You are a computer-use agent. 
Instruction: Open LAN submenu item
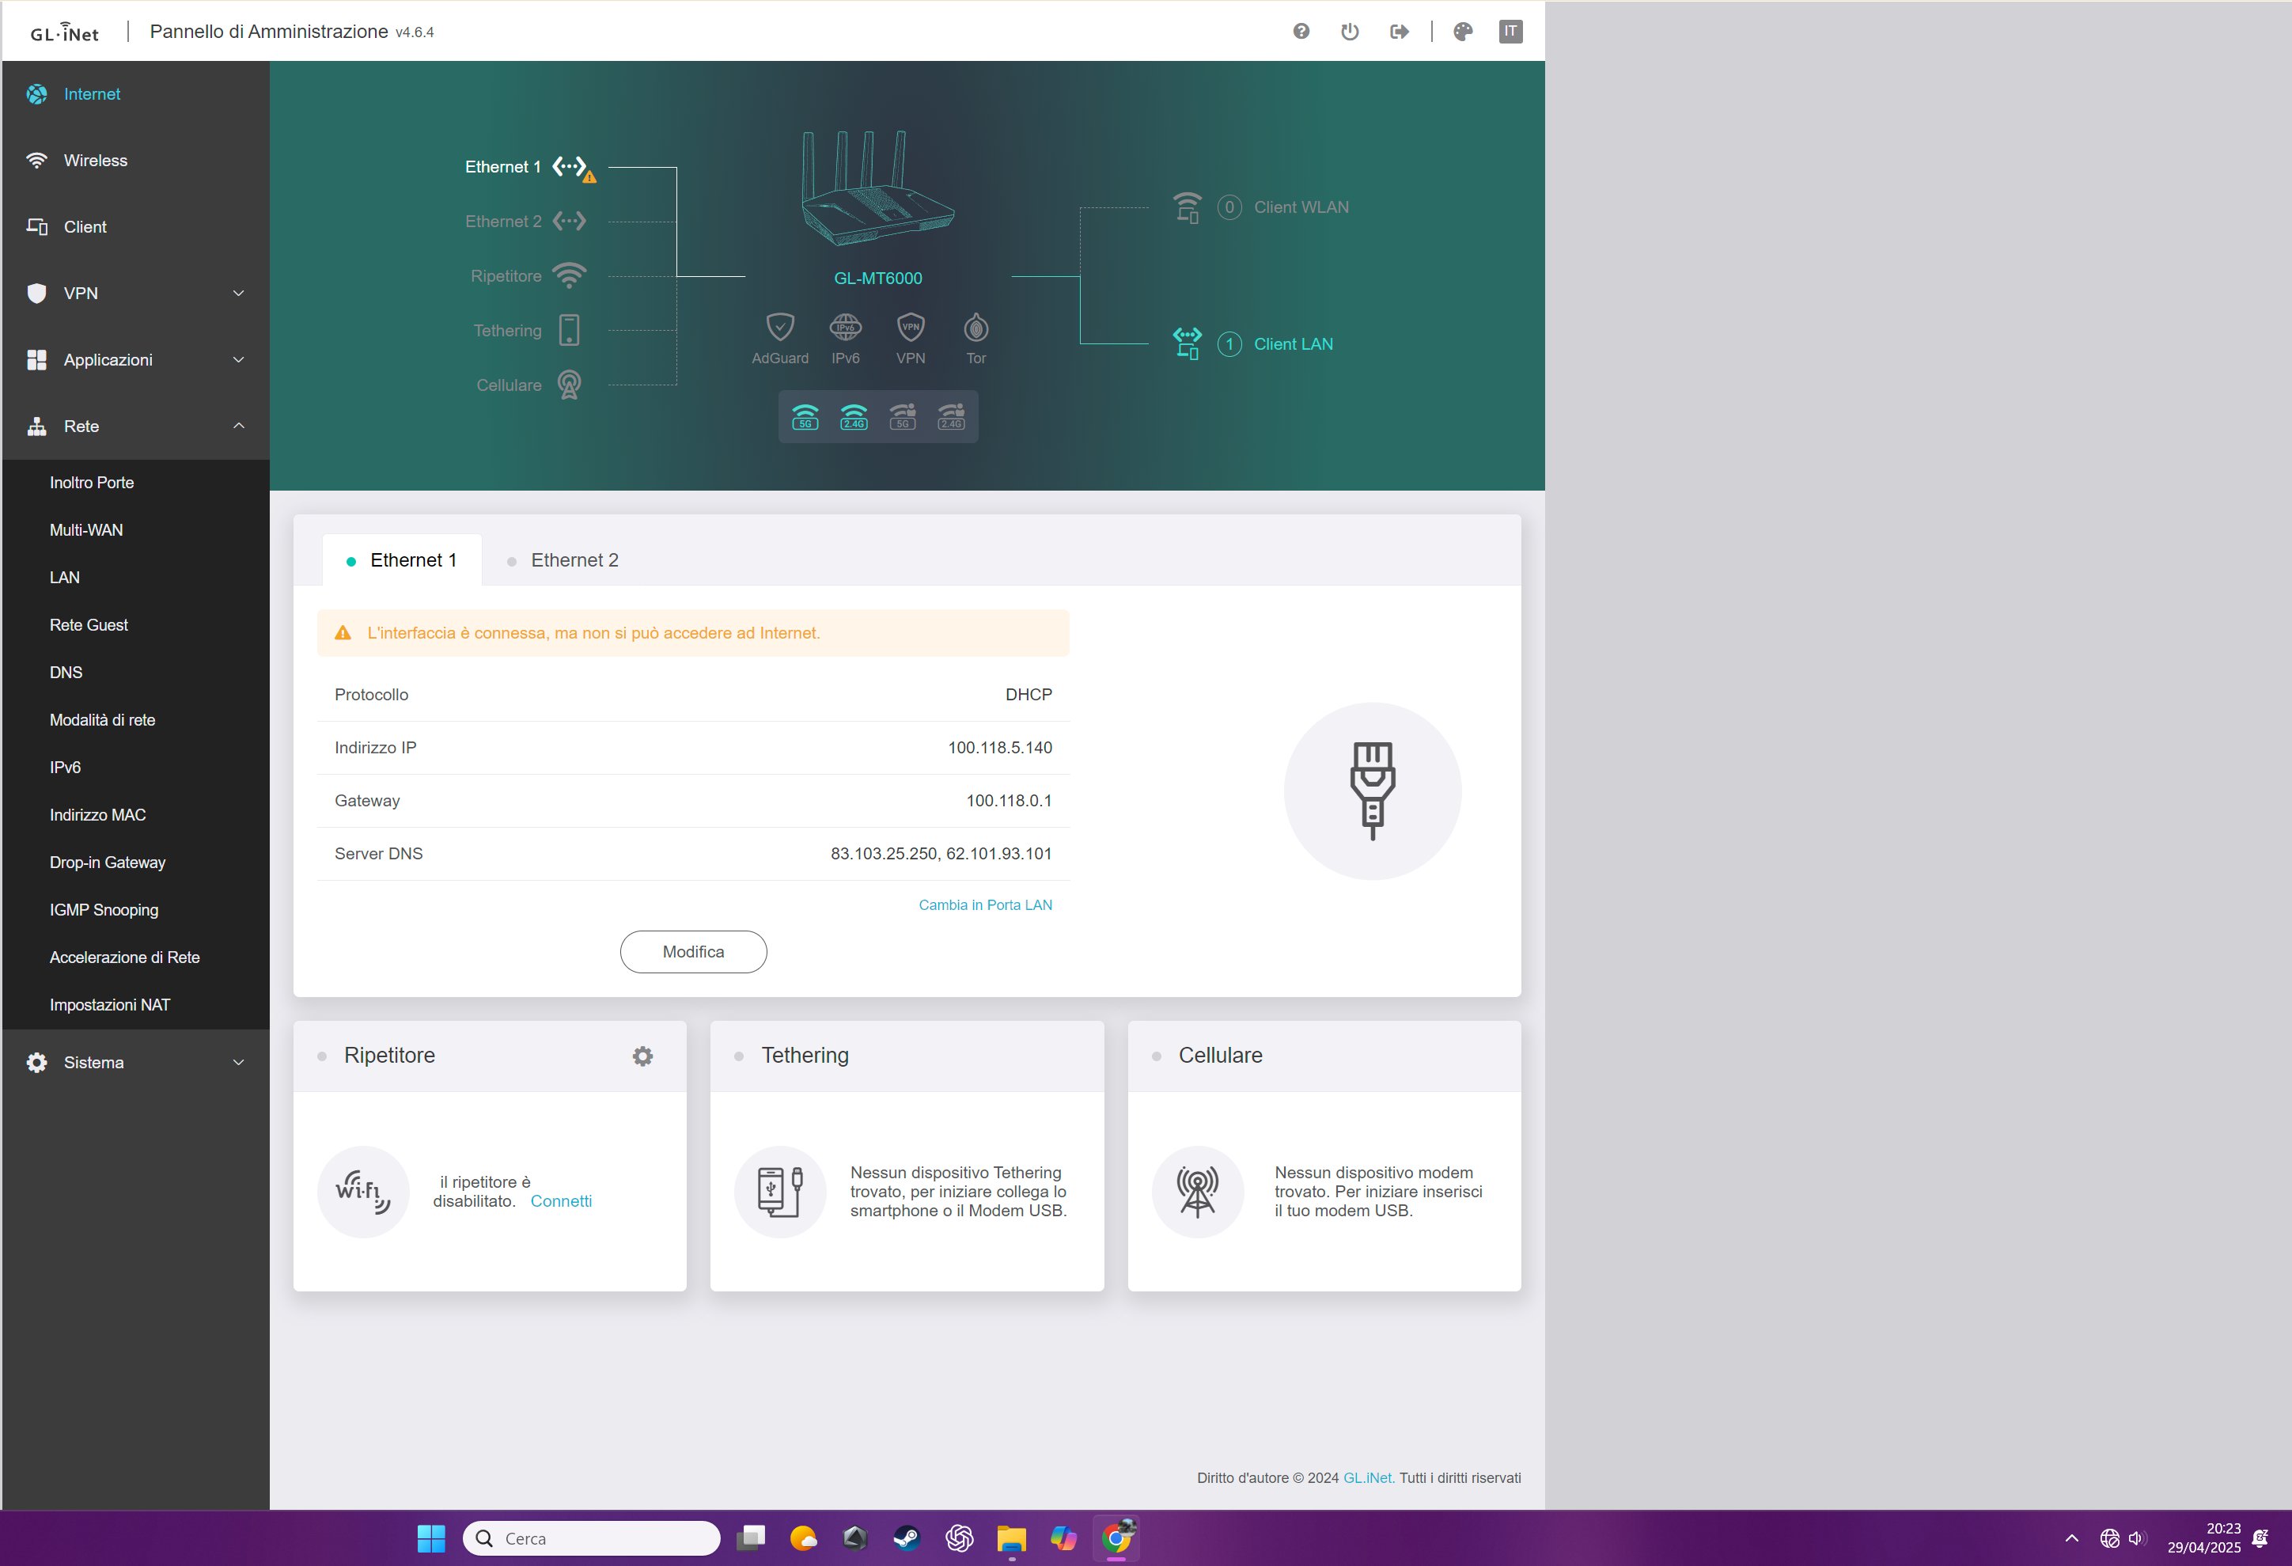(135, 577)
